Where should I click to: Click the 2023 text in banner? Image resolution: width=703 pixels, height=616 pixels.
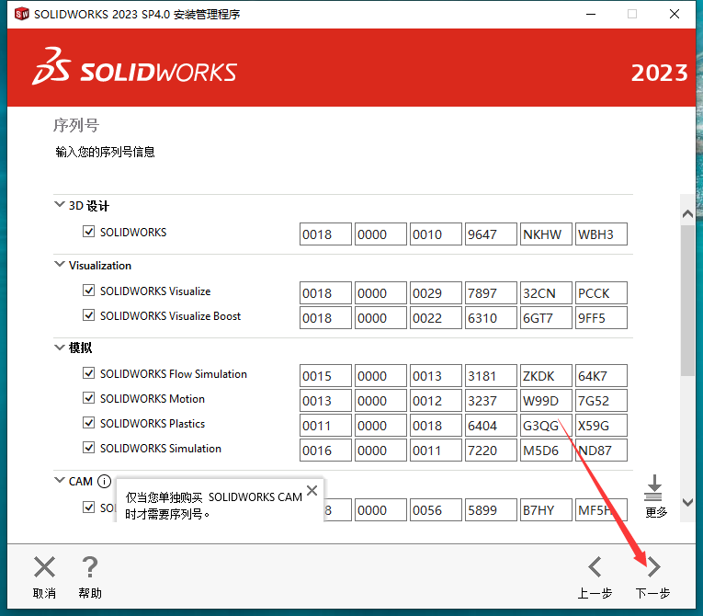659,73
